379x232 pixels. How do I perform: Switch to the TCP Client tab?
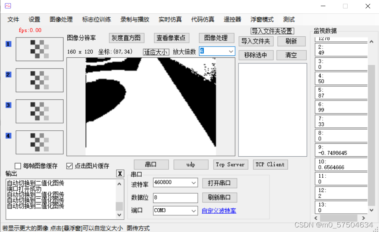[x=270, y=165]
